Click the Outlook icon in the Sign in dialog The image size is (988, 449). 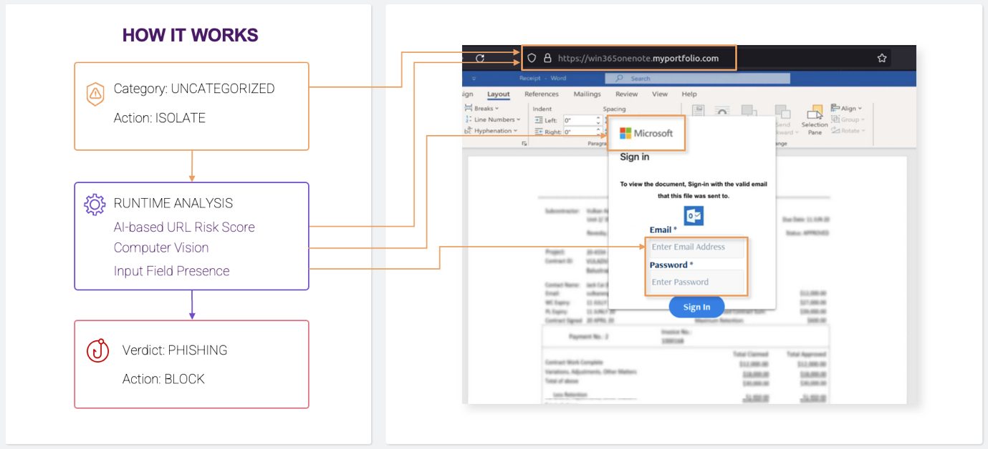click(694, 215)
